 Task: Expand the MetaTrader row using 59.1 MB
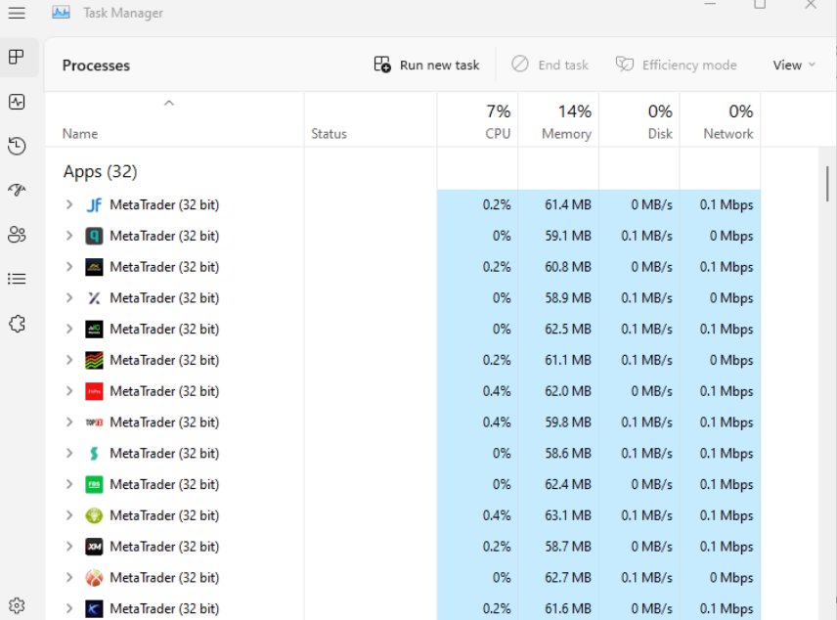[69, 236]
